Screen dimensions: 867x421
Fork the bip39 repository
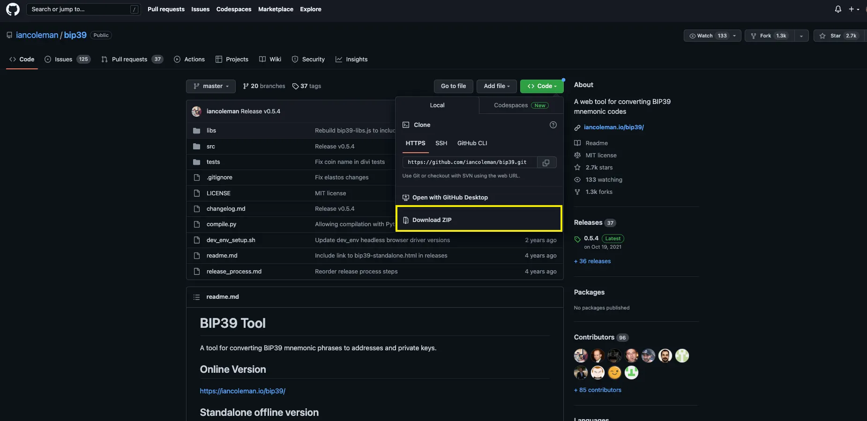769,36
